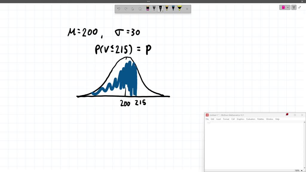
Task: Expand the black pen options chevron
Action: 163,11
